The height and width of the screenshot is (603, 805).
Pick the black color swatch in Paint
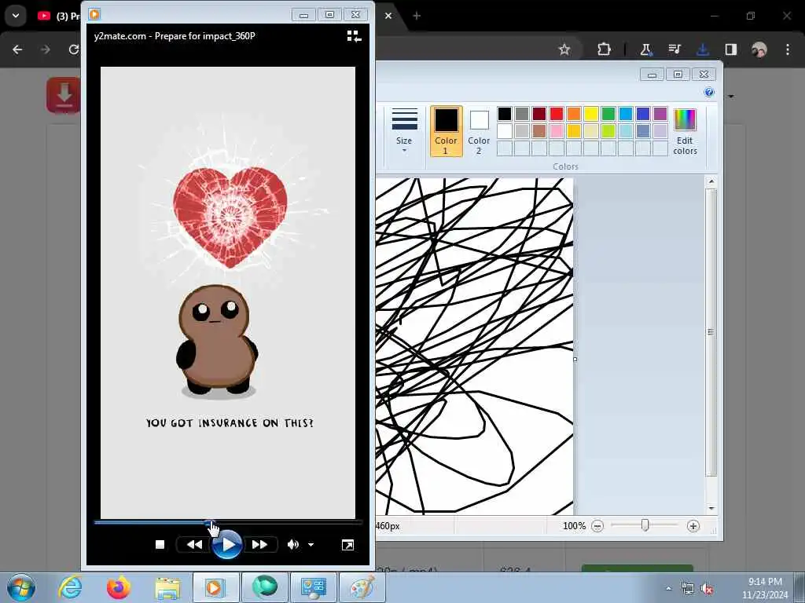505,114
